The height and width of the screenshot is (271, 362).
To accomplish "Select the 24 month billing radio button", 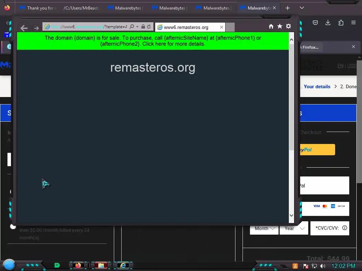I will [x=13, y=227].
